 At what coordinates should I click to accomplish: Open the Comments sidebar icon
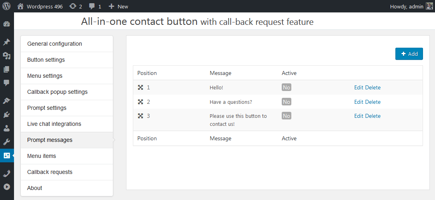click(6, 83)
